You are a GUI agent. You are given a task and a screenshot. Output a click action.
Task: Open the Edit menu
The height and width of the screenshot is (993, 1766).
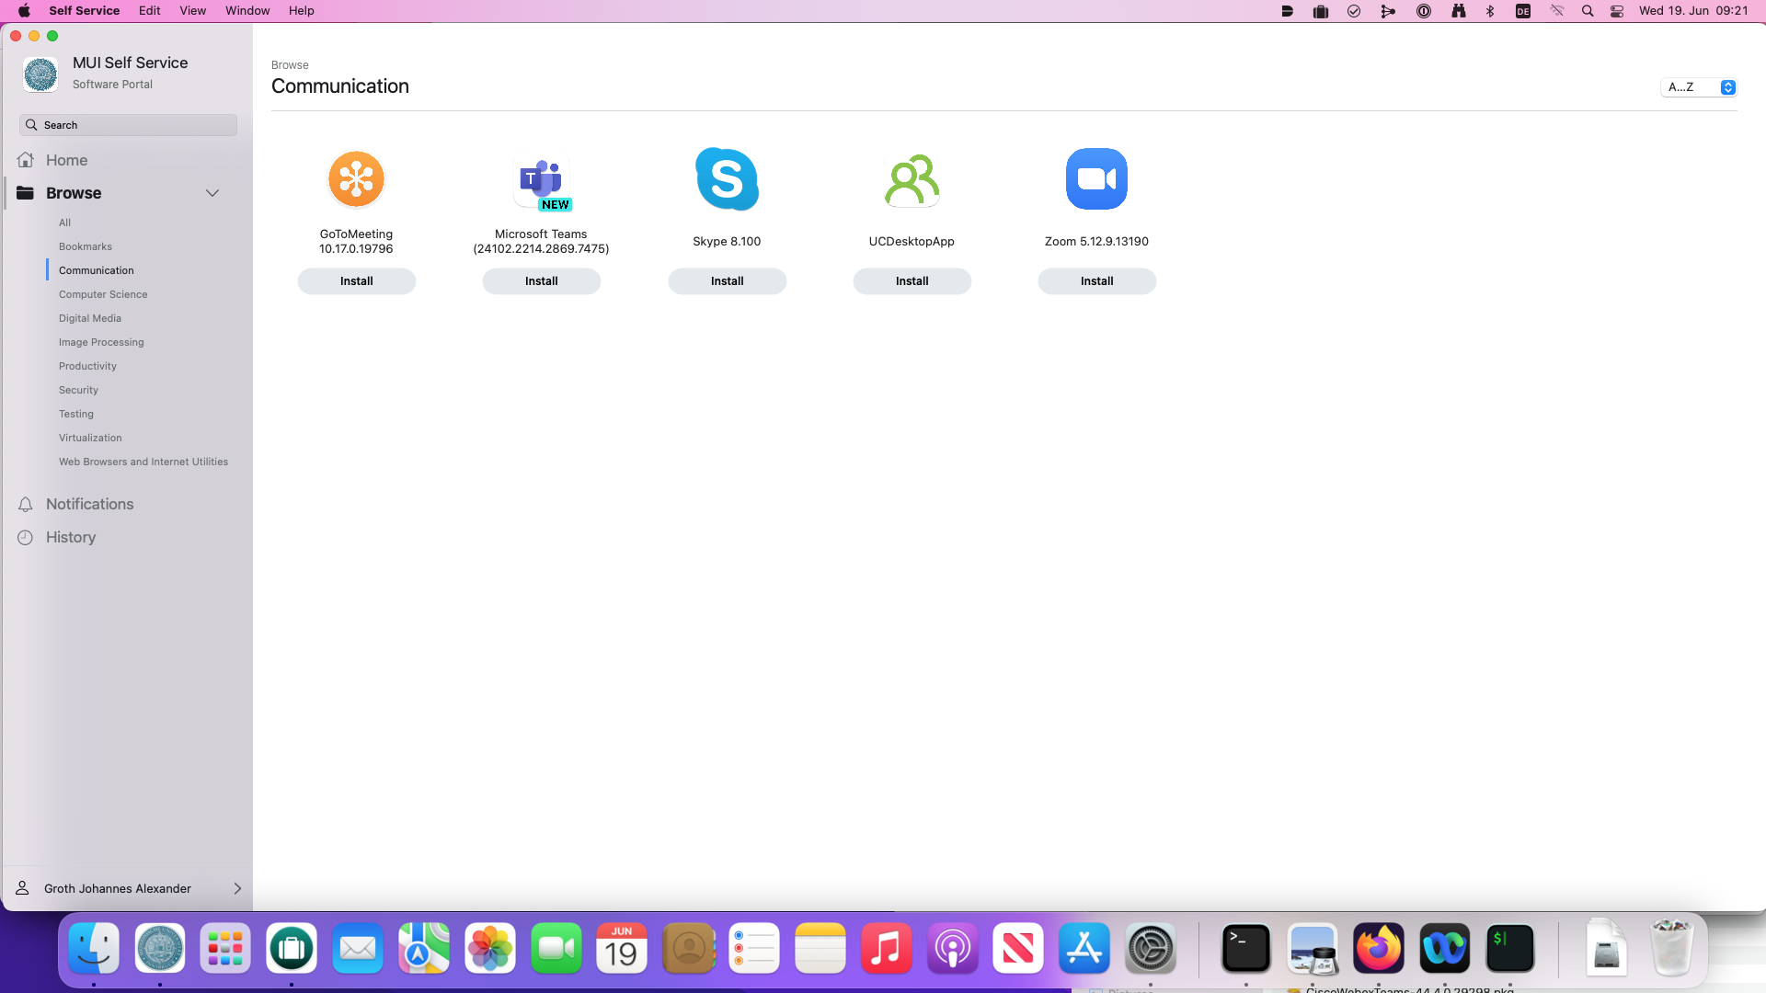tap(149, 11)
